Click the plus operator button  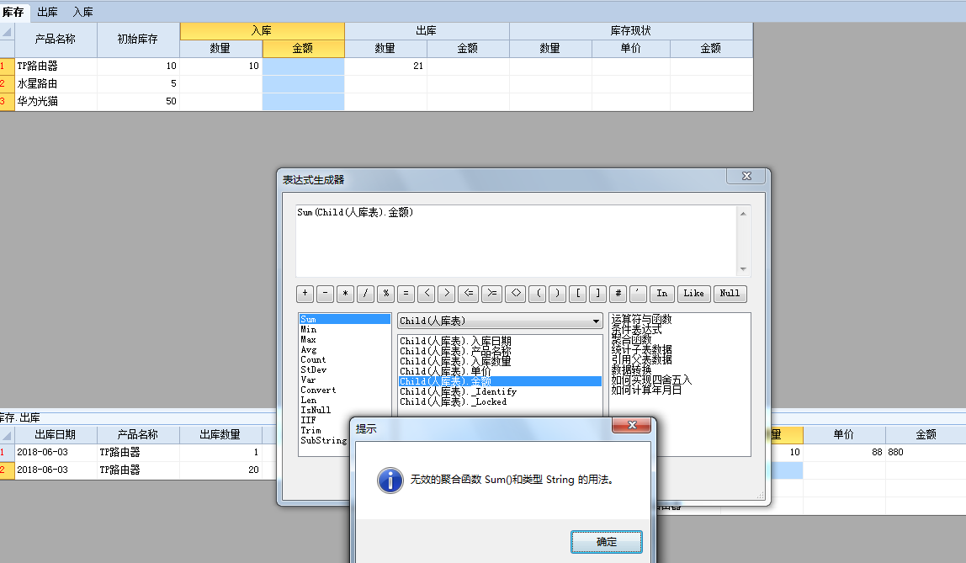coord(305,294)
